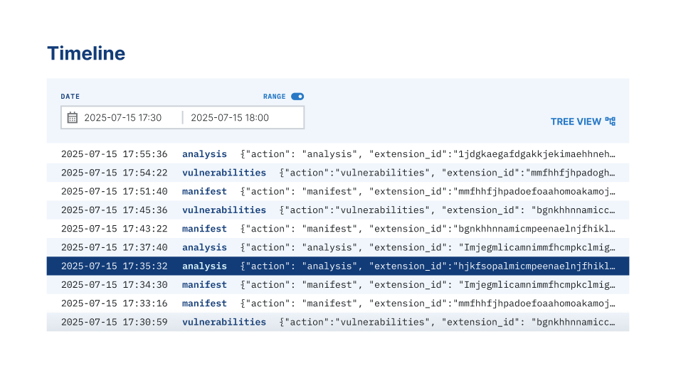Click the Timeline heading

tap(86, 53)
